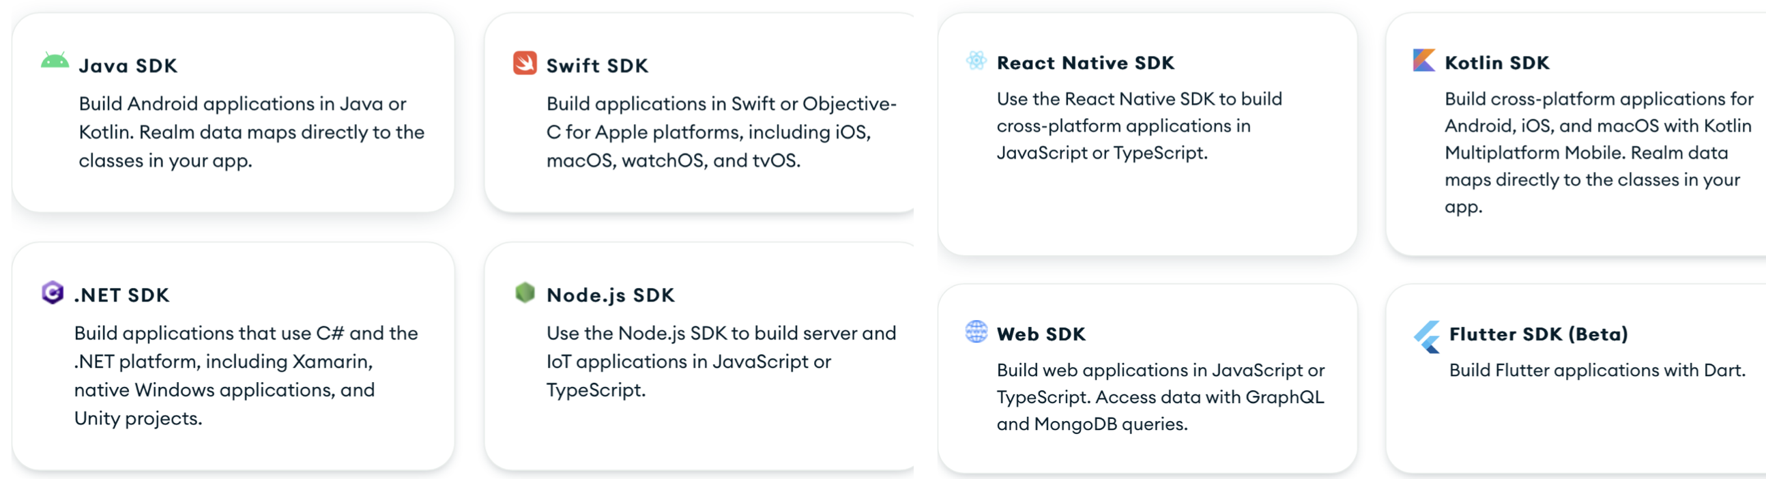The image size is (1766, 479).
Task: Click the text 'and MongoDB queries.'
Action: (1092, 424)
